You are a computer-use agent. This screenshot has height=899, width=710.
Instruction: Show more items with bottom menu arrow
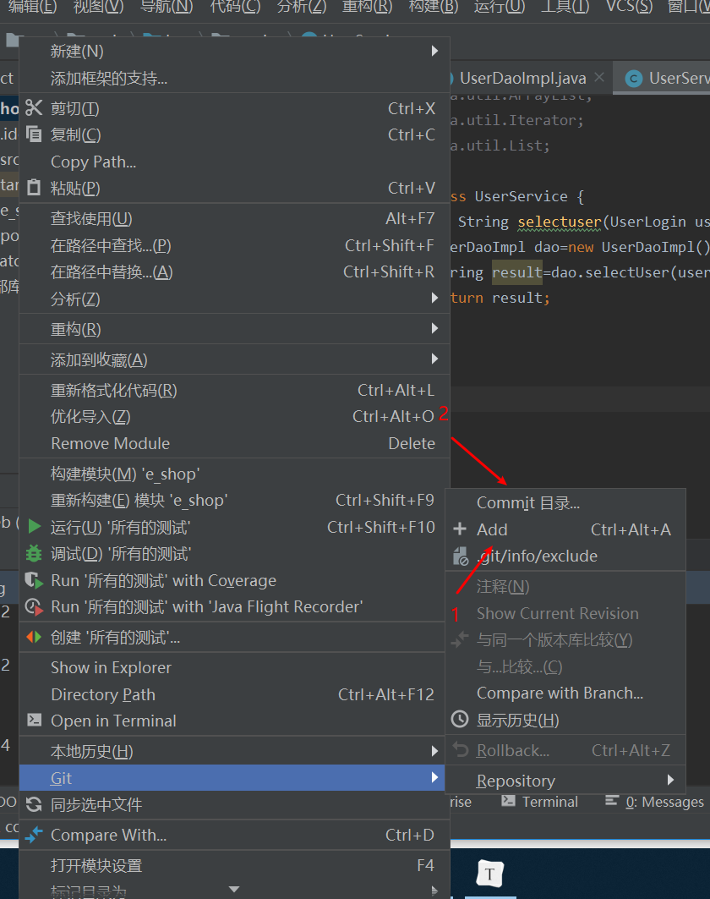pyautogui.click(x=234, y=889)
